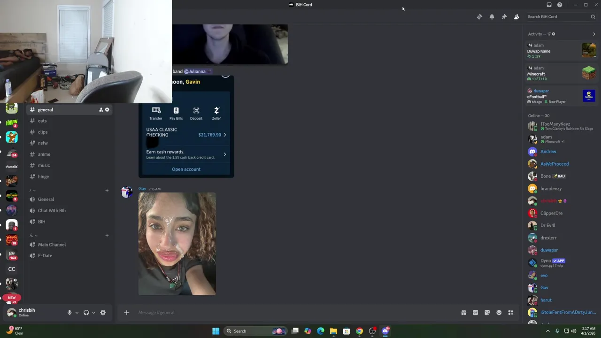Join the General voice channel
The width and height of the screenshot is (601, 338).
[x=69, y=200]
